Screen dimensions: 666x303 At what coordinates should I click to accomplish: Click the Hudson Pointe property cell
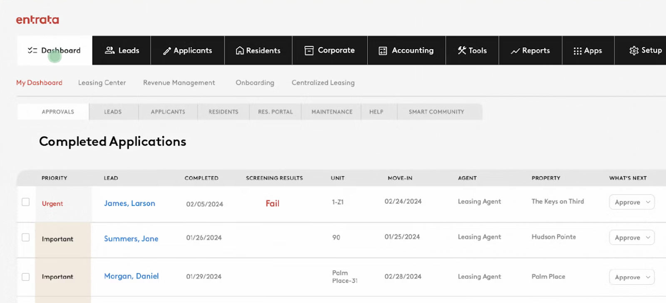(x=554, y=237)
